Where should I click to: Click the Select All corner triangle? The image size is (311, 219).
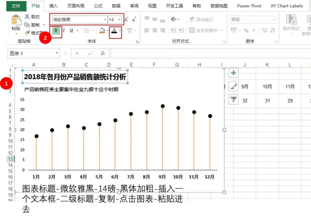coord(12,65)
